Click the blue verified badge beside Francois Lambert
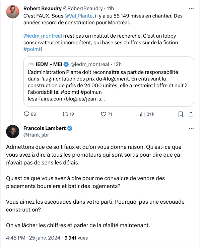 pos(70,128)
